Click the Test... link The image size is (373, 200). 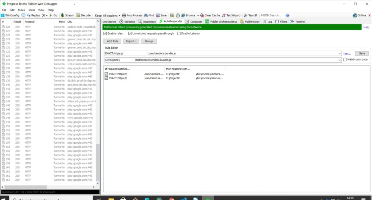click(x=347, y=54)
